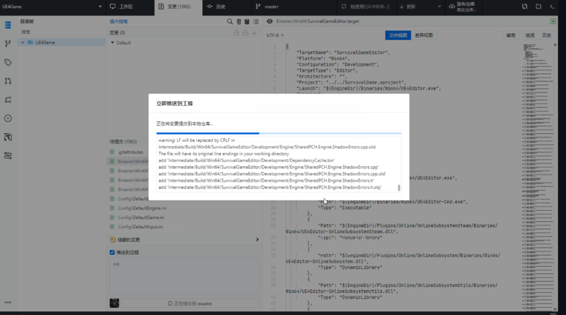This screenshot has height=315, width=566.
Task: Click the code minimap on the right
Action: tap(538, 176)
